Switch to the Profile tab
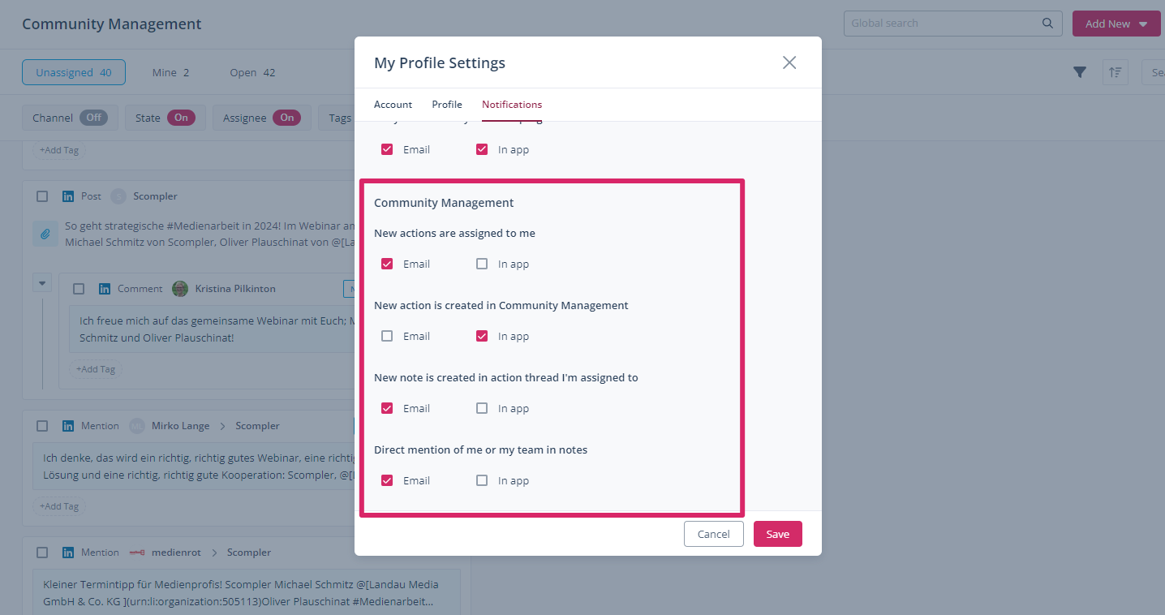 [x=447, y=105]
